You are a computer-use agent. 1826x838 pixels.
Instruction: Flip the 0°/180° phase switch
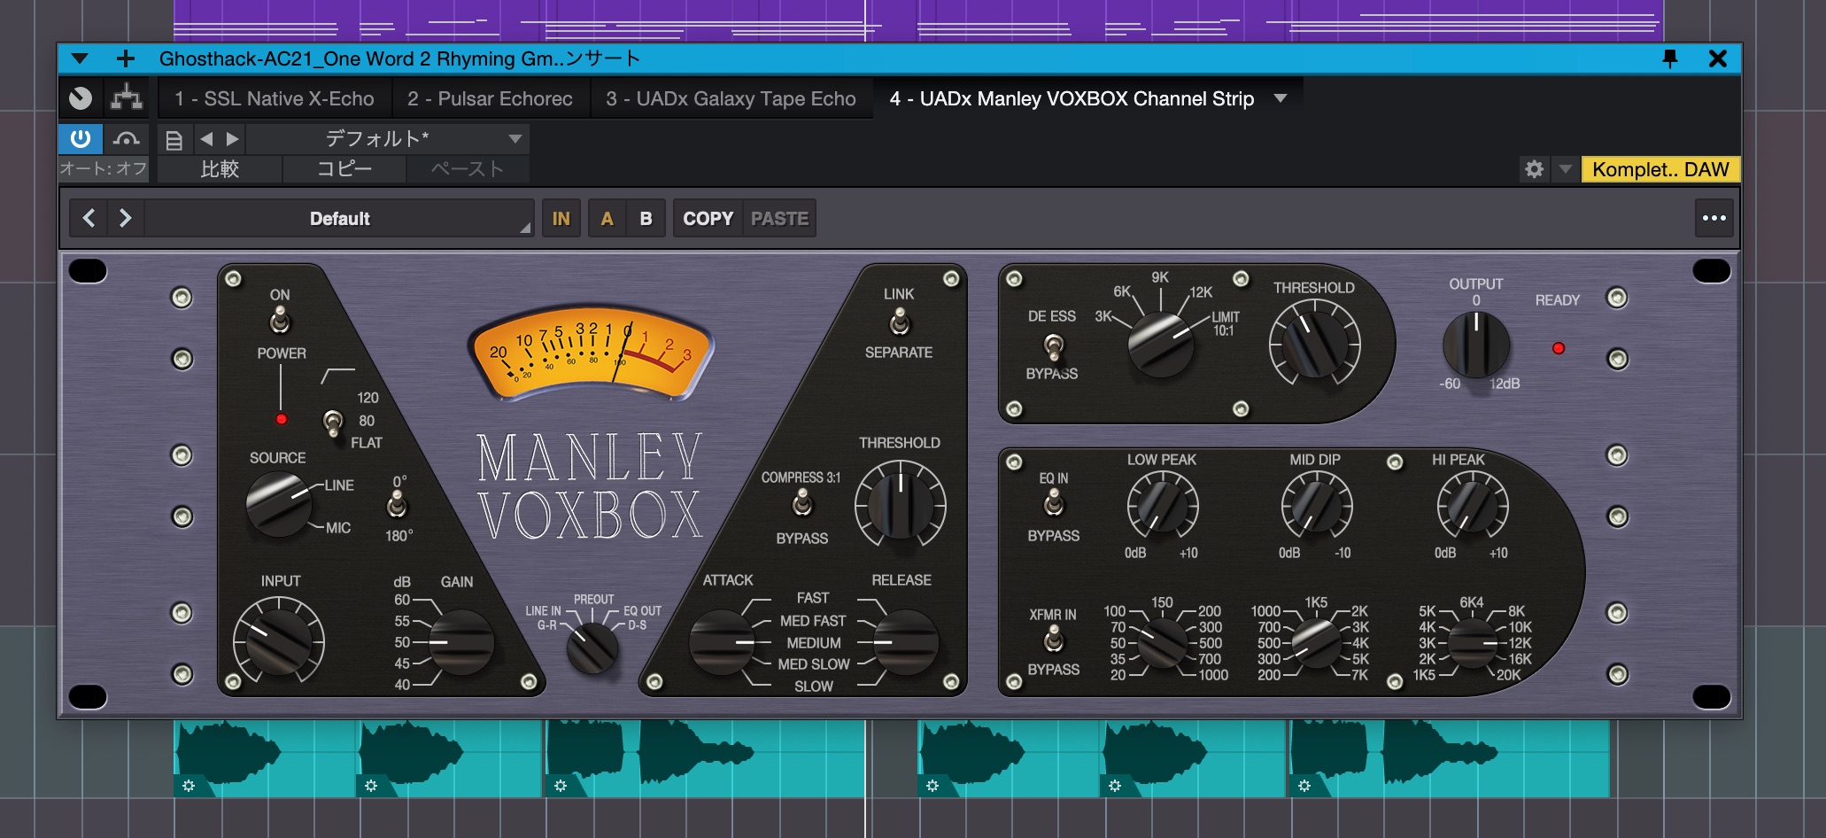click(x=397, y=506)
